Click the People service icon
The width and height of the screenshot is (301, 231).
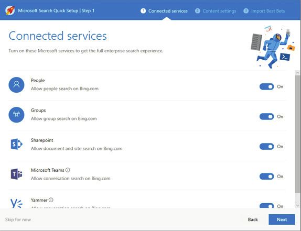[16, 85]
